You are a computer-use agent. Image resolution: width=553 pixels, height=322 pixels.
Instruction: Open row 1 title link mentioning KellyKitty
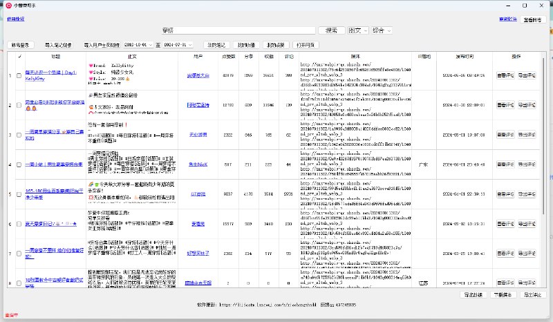(x=50, y=75)
